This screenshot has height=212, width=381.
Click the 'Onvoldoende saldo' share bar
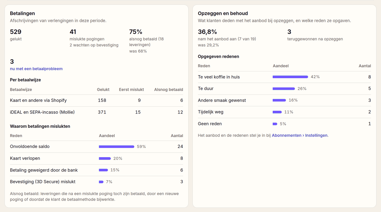(x=116, y=147)
